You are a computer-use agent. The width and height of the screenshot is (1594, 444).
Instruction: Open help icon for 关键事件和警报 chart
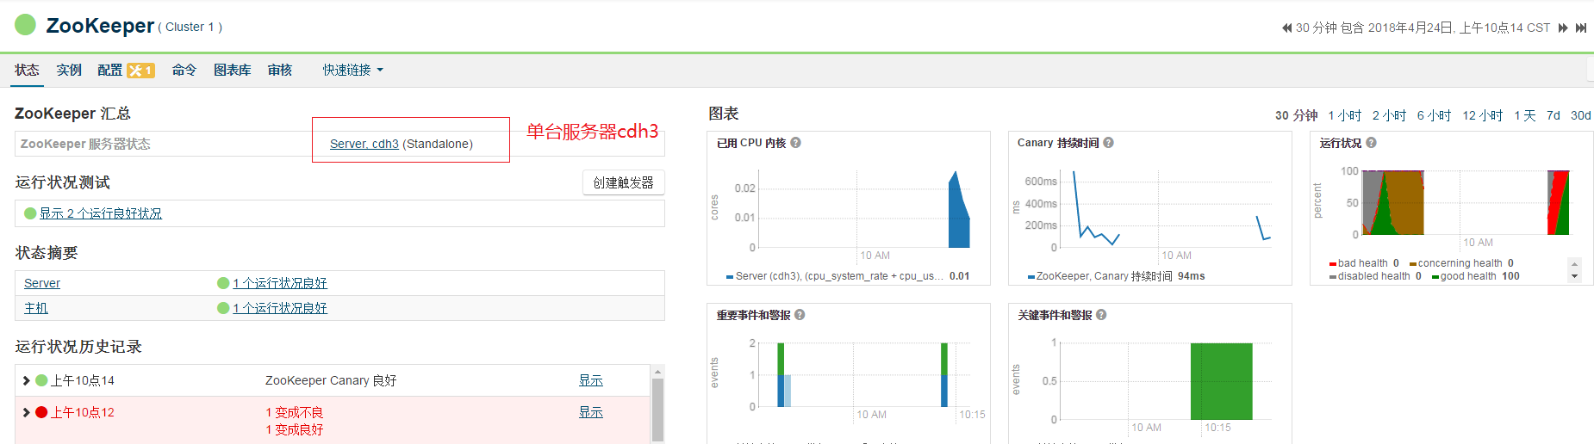click(x=1102, y=315)
